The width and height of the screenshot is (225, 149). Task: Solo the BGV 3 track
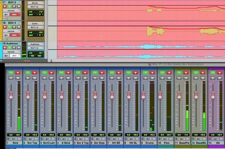(14, 27)
